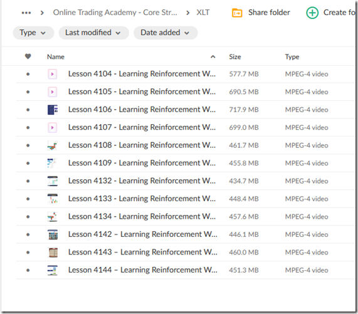
Task: Click the 577.7 MB size value
Action: tap(244, 74)
